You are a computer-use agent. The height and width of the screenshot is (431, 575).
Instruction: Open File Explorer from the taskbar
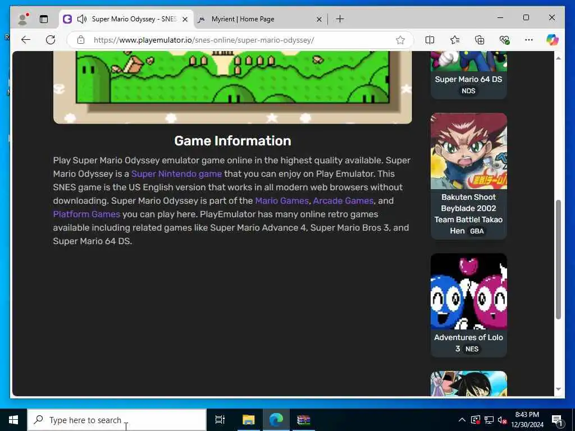(248, 420)
